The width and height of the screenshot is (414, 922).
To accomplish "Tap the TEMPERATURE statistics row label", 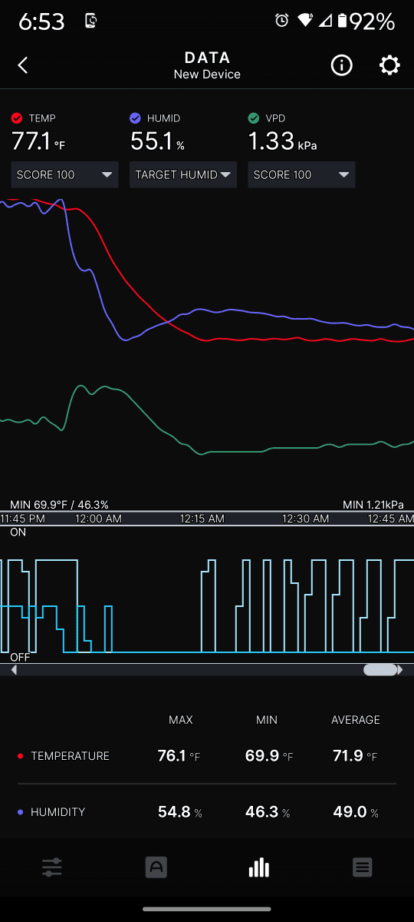I will click(70, 756).
